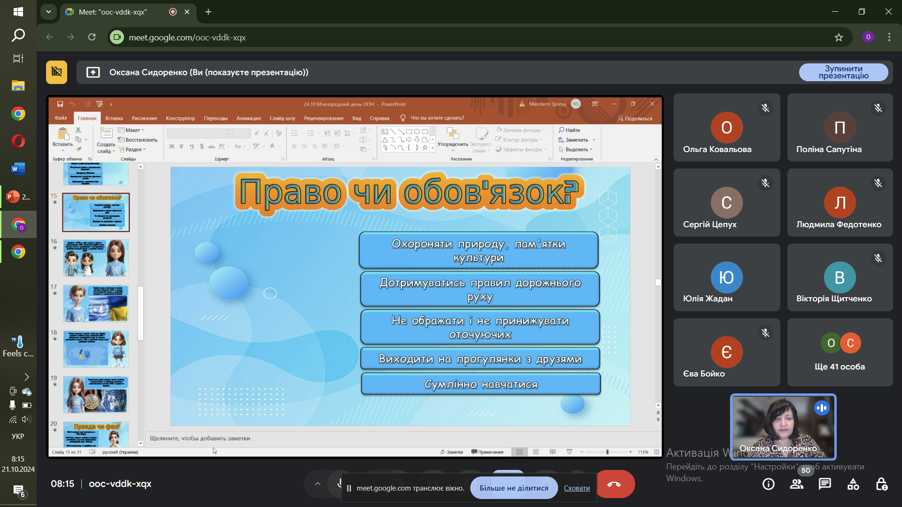Toggle Comments (Примечания) pane in status bar
This screenshot has height=507, width=902.
(x=487, y=452)
